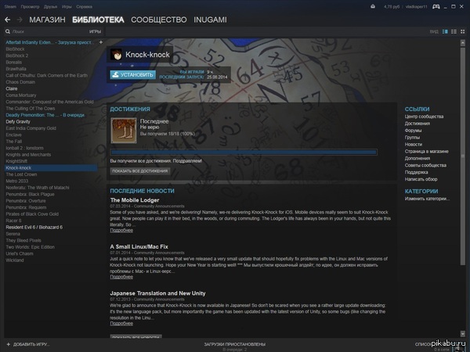This screenshot has height=352, width=470.
Task: Click the Knock-knock game avatar icon
Action: coord(117,56)
